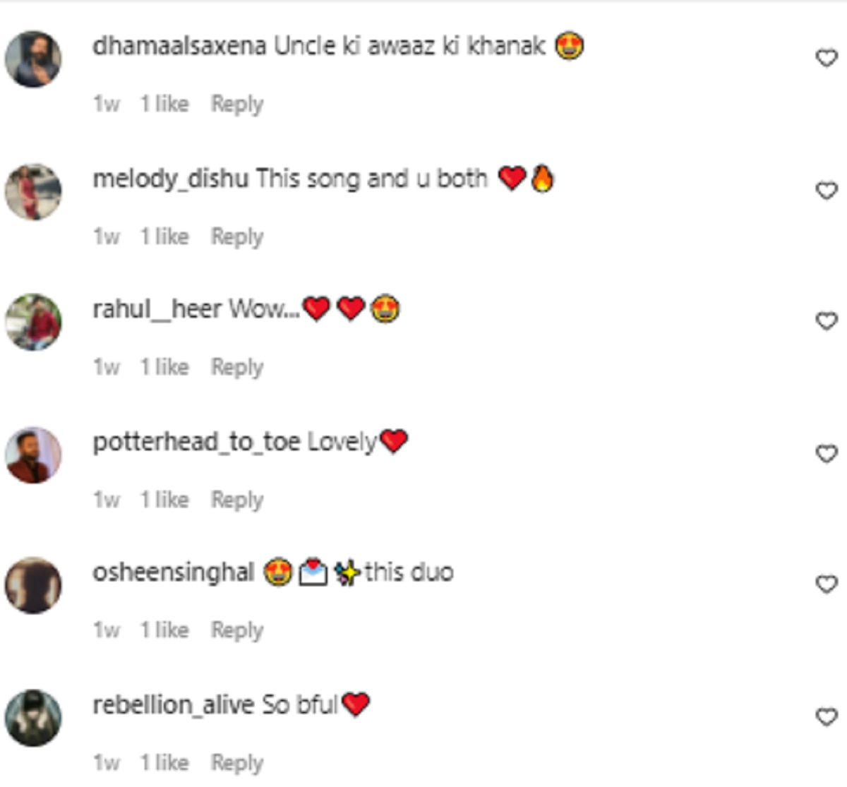Screen dimensions: 847x787
Task: View potterhead_to_toe's avatar
Action: point(33,455)
